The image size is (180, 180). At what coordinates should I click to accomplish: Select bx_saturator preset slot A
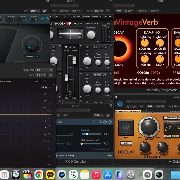click(x=57, y=16)
